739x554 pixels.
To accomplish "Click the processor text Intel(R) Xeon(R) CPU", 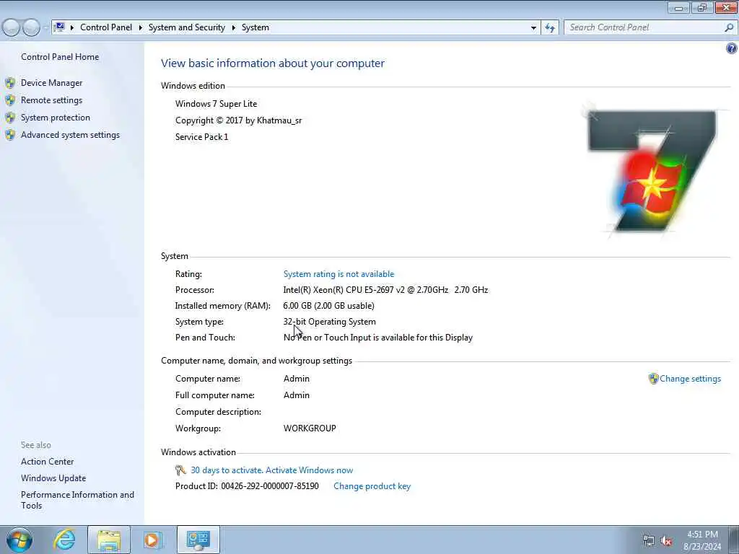I will pos(385,290).
